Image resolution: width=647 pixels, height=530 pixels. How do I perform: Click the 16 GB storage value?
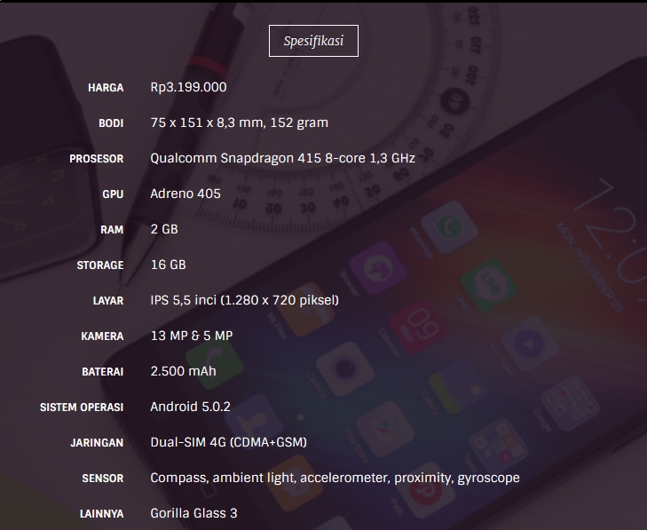tap(169, 265)
